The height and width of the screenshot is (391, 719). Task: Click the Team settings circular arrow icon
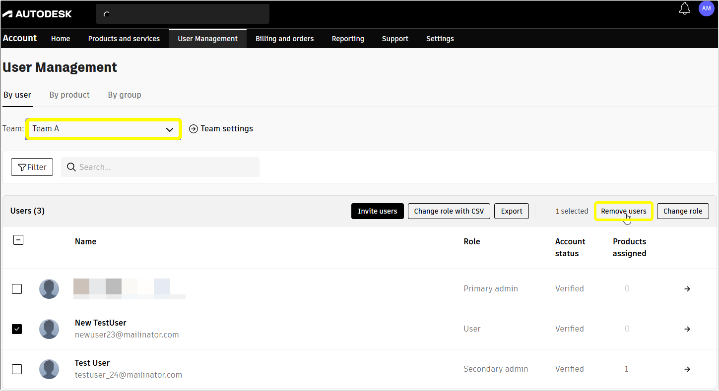[x=194, y=128]
